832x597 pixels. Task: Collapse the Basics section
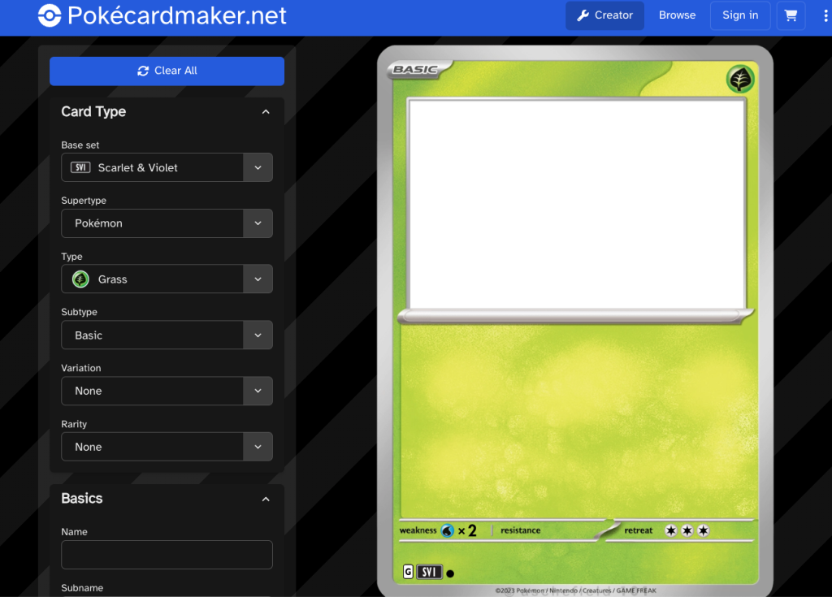pos(266,500)
